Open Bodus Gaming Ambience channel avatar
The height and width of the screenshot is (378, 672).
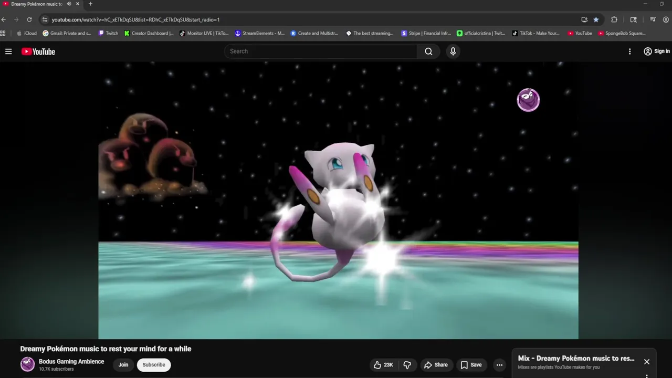click(x=27, y=364)
